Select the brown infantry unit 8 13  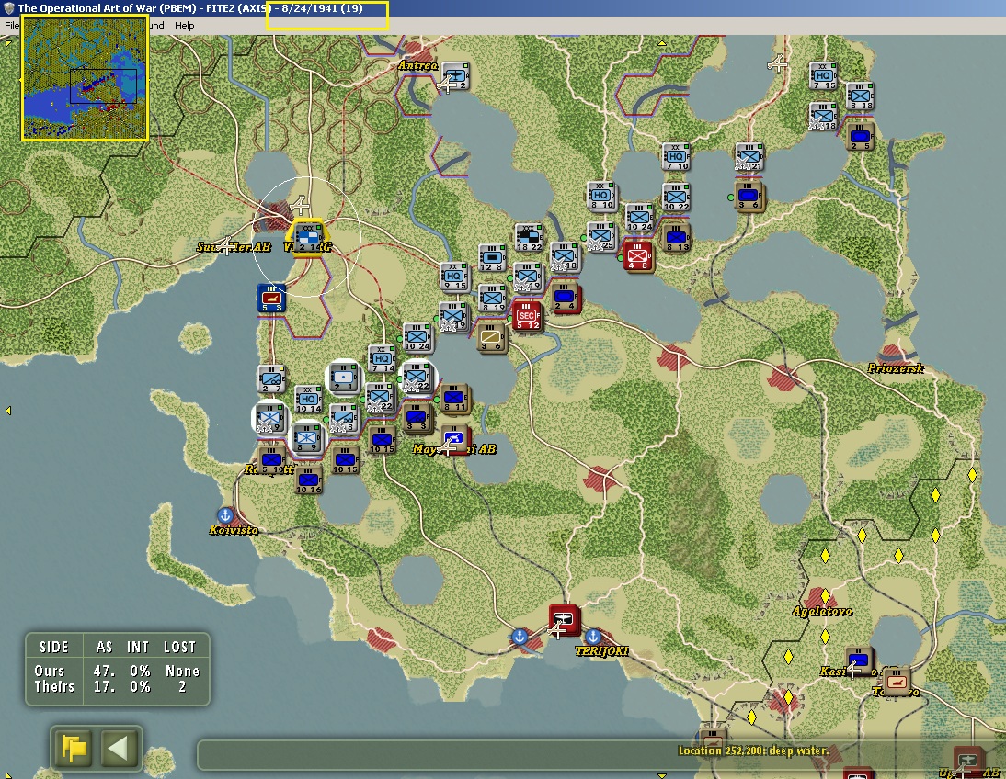676,238
